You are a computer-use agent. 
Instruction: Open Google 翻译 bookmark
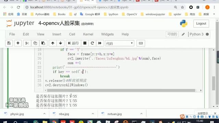90,14
